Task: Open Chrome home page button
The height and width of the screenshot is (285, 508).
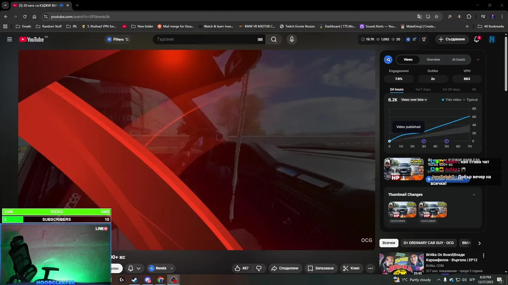Action: click(35, 17)
